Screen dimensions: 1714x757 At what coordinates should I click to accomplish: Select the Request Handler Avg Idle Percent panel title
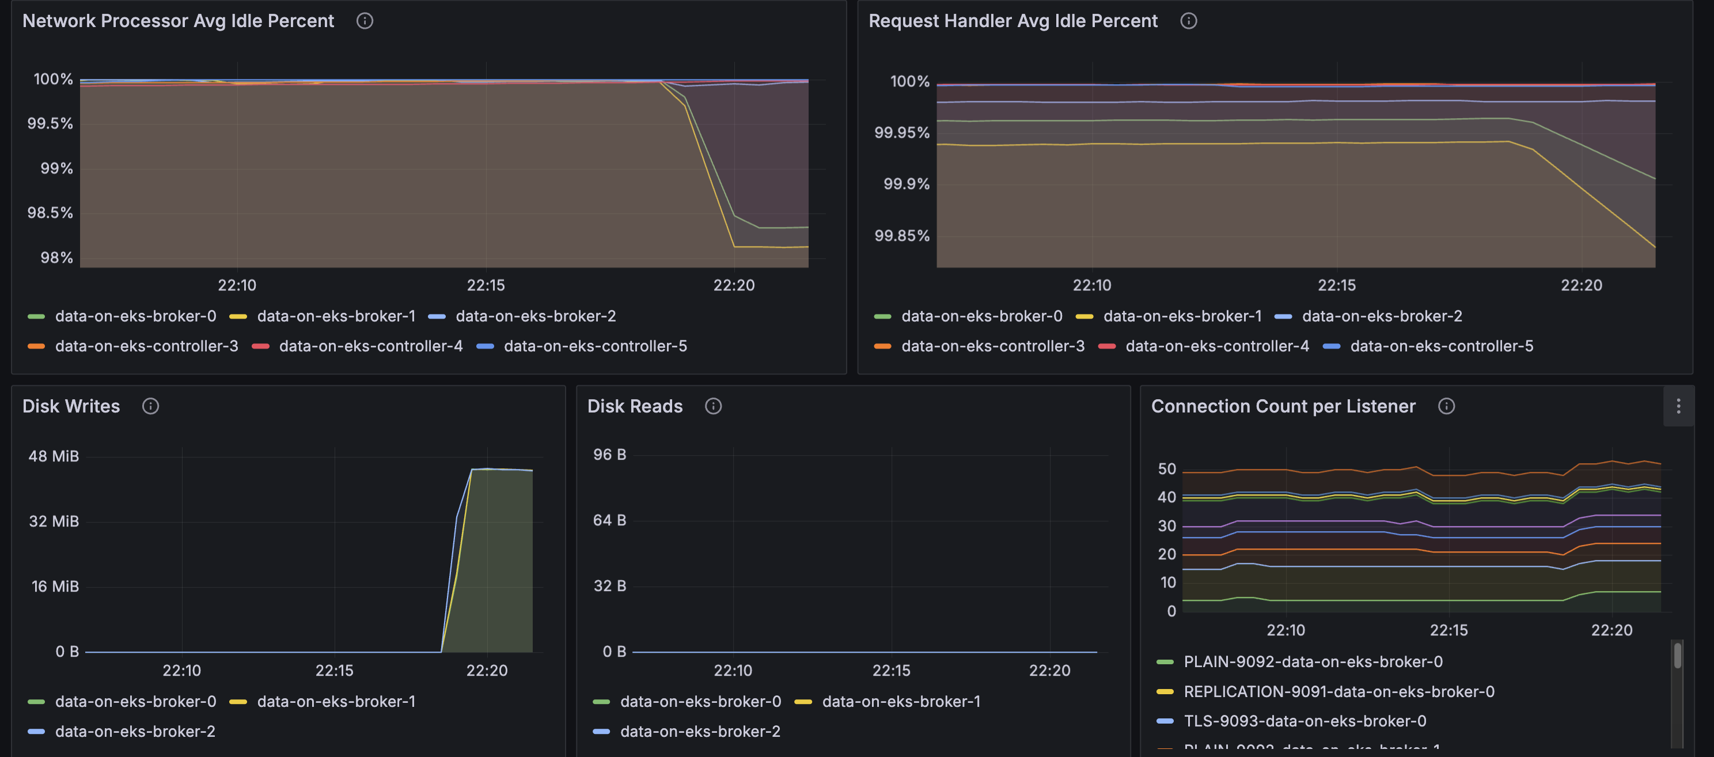tap(1013, 21)
